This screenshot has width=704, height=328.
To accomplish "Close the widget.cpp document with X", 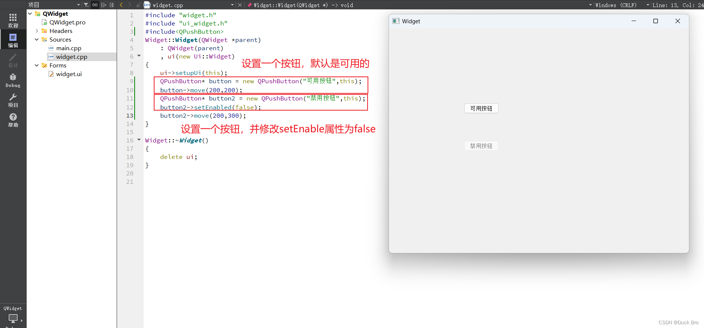I will [x=240, y=5].
